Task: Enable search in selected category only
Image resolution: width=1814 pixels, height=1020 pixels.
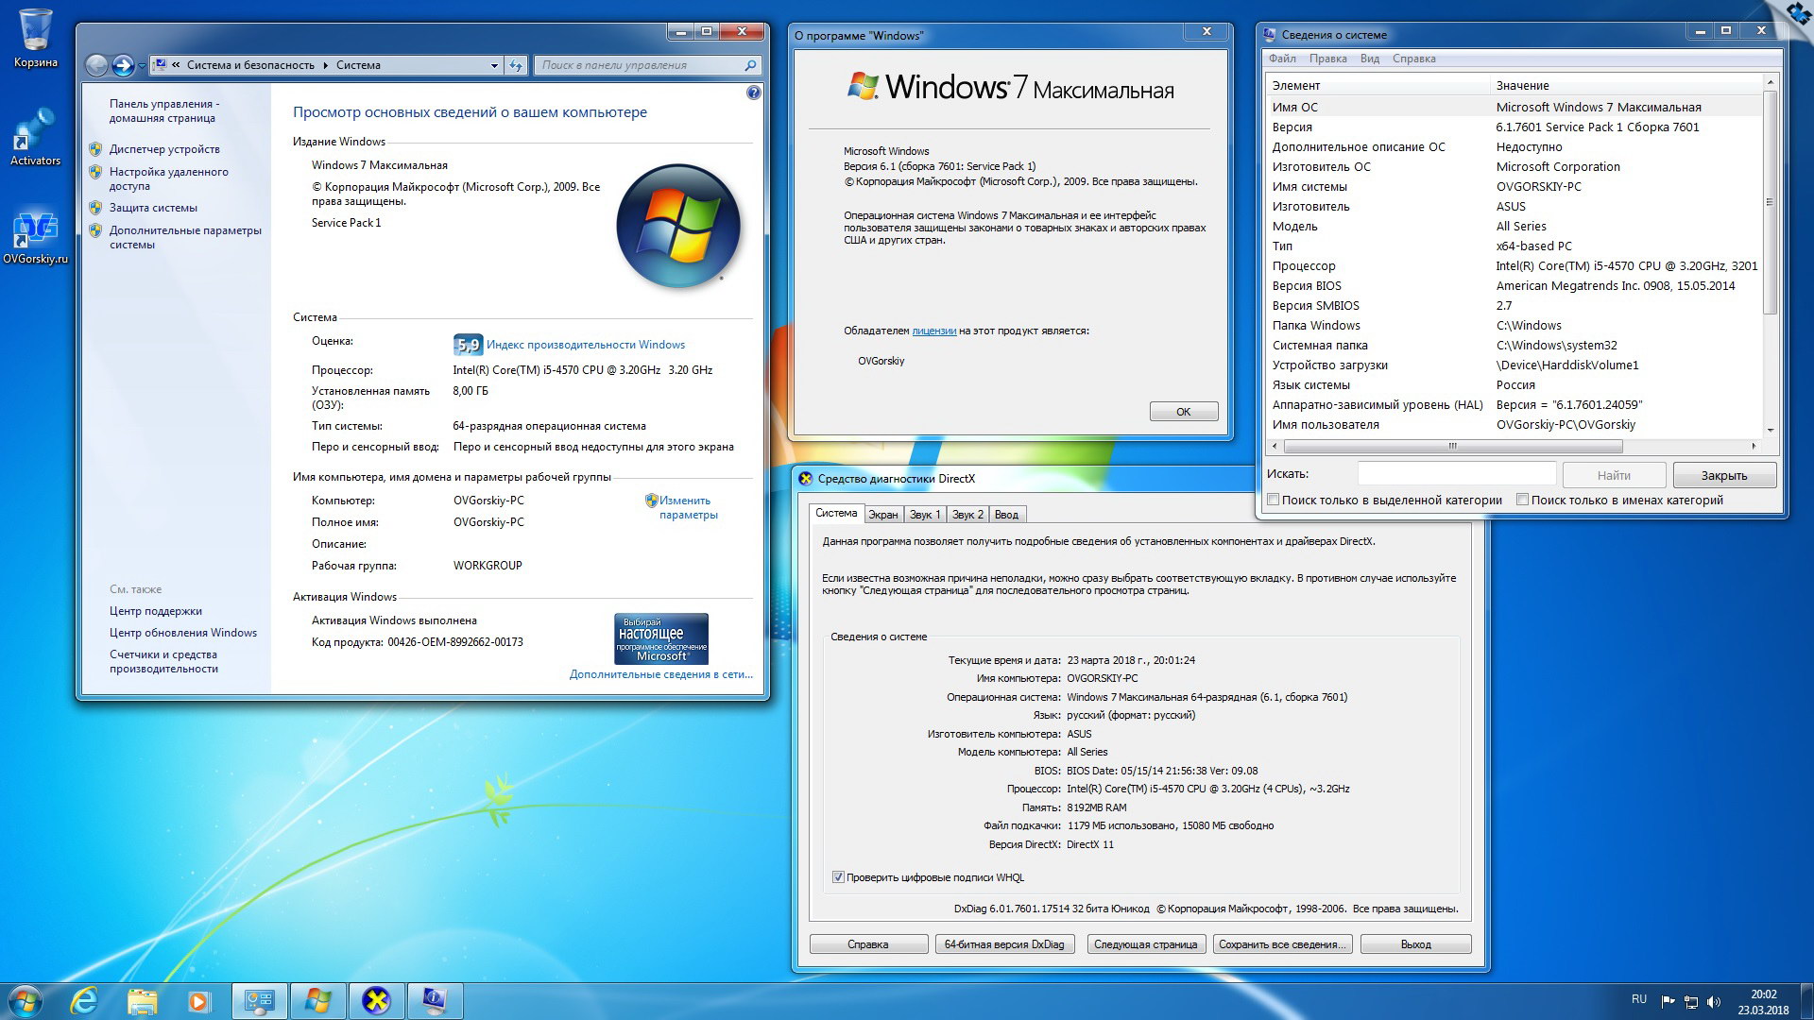Action: pyautogui.click(x=1274, y=500)
